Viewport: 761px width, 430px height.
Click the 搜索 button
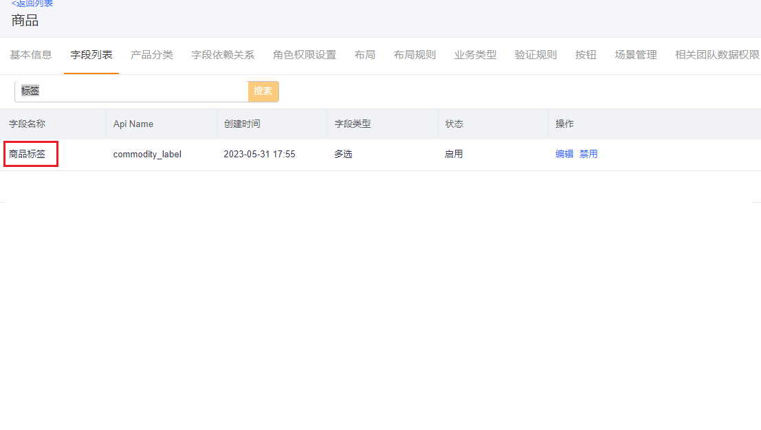click(x=263, y=91)
